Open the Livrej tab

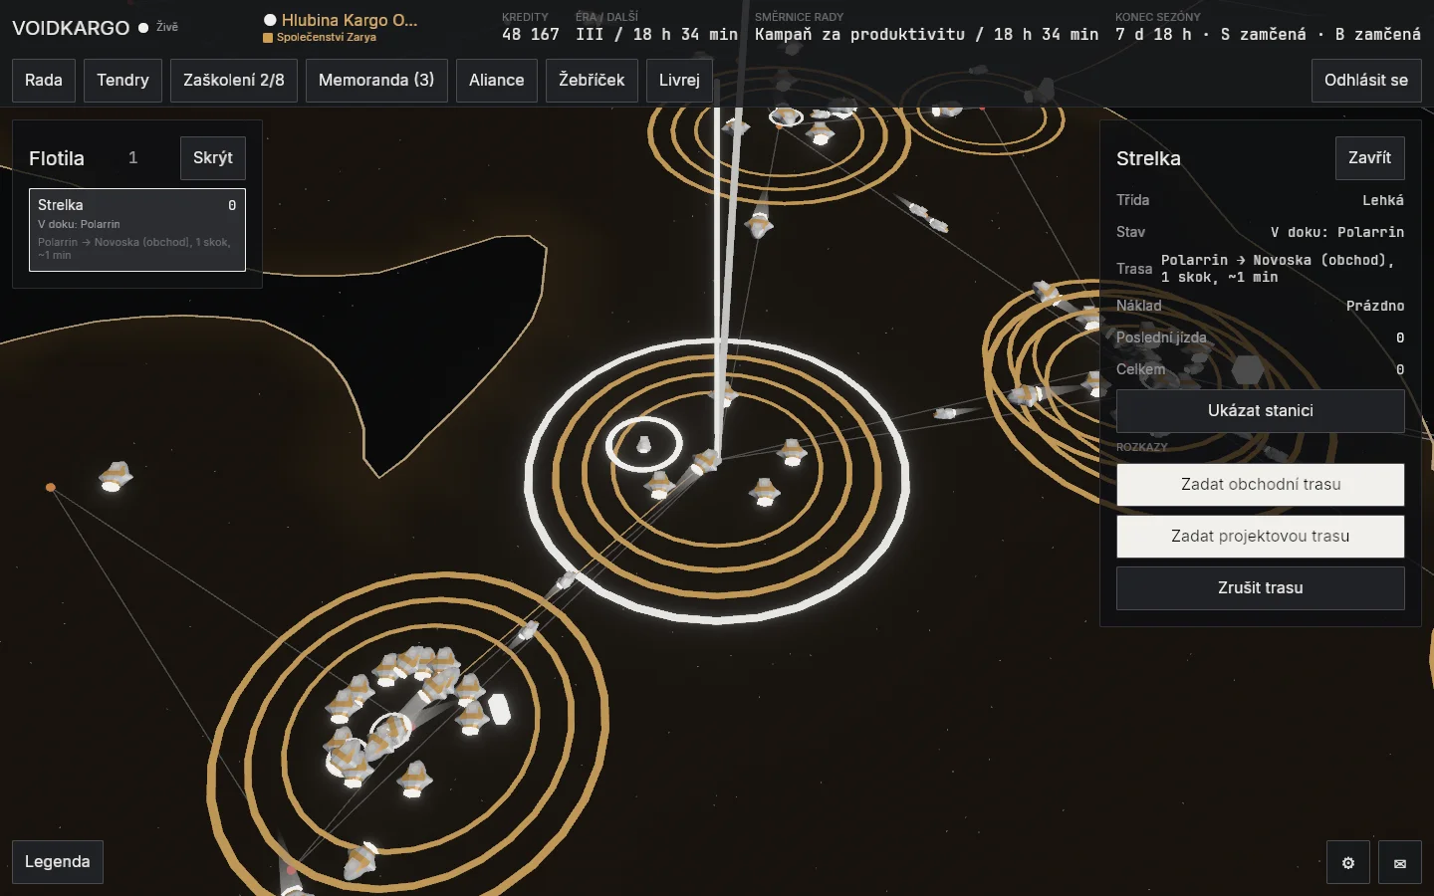[679, 81]
